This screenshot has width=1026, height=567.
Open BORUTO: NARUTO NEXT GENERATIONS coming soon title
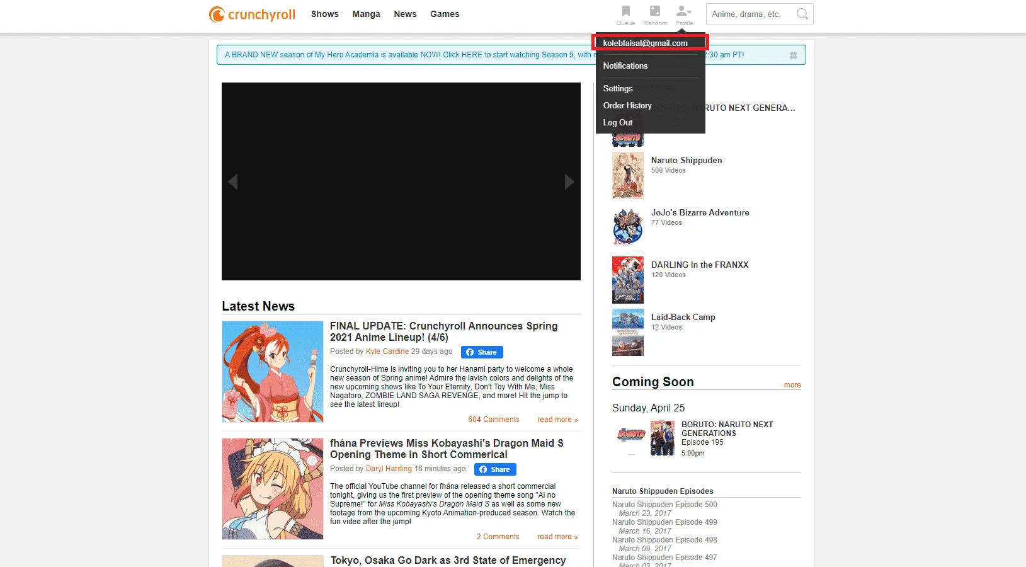point(727,429)
